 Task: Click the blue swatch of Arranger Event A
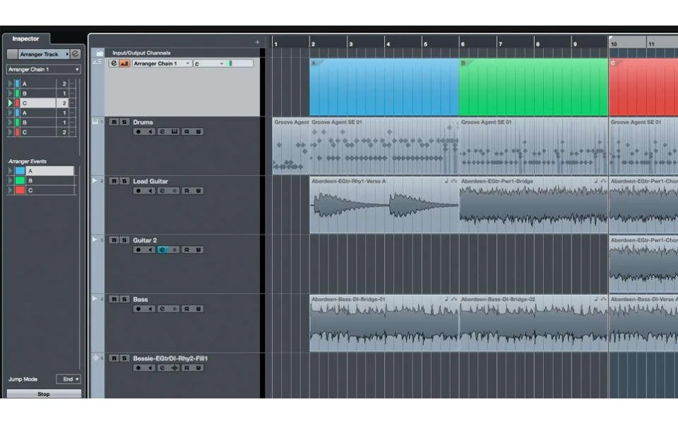[21, 171]
